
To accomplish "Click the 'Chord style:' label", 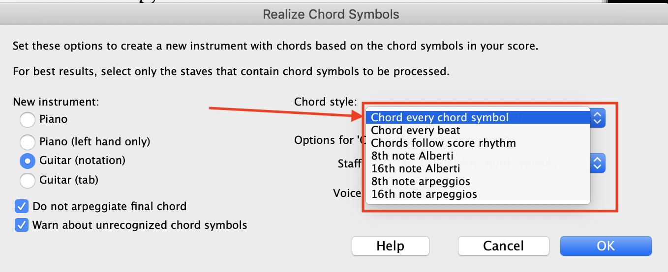I will click(325, 102).
